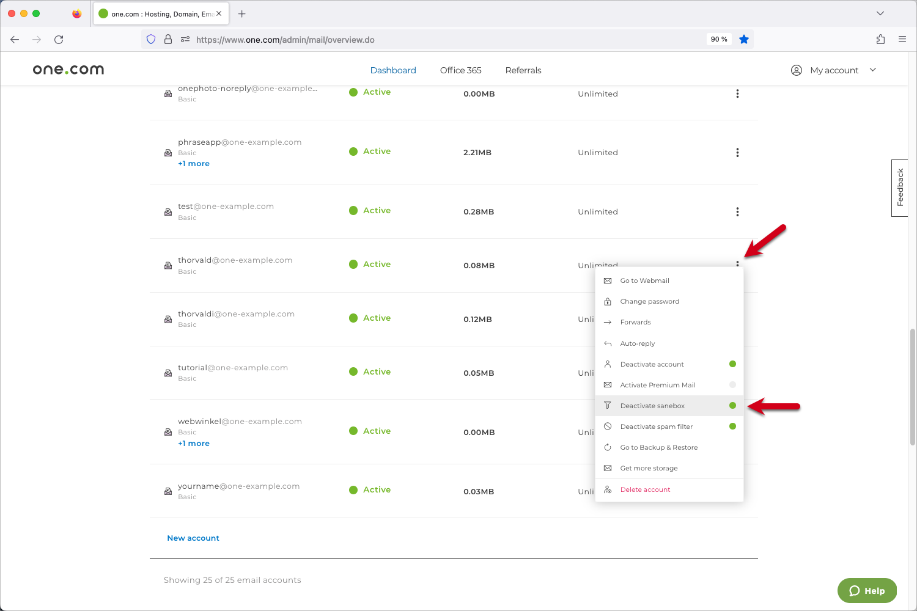Enable the Activate Premium Mail toggle
This screenshot has width=917, height=611.
[x=732, y=385]
